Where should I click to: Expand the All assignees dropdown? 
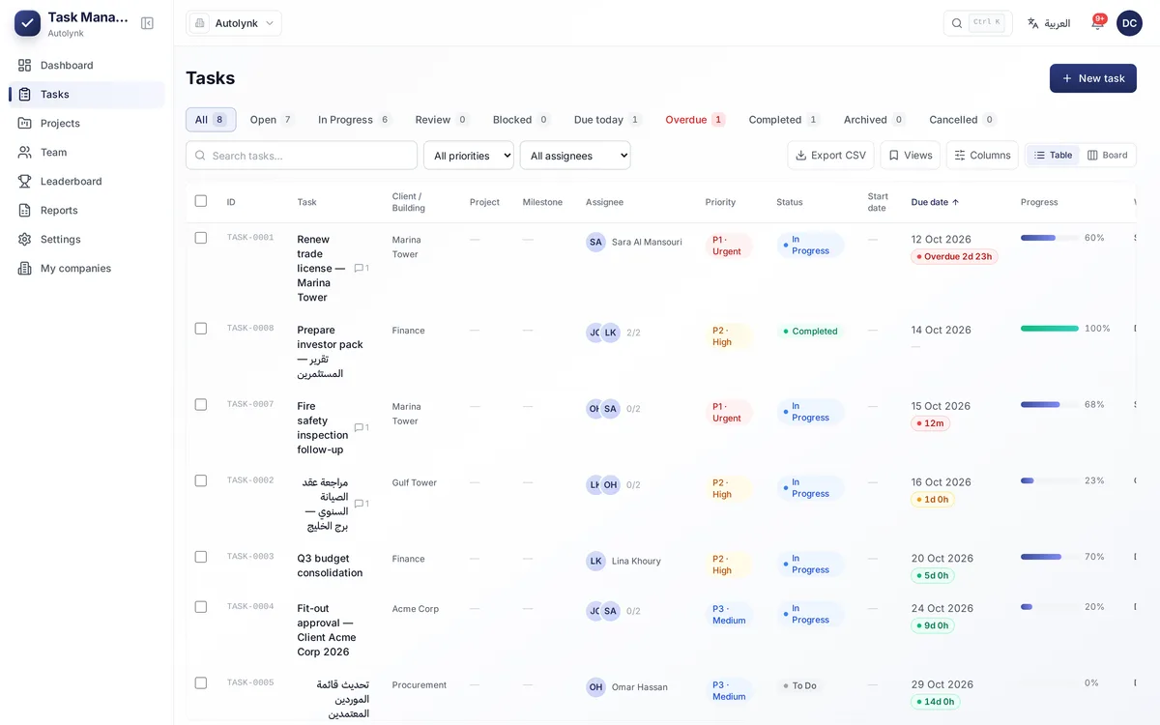coord(575,156)
